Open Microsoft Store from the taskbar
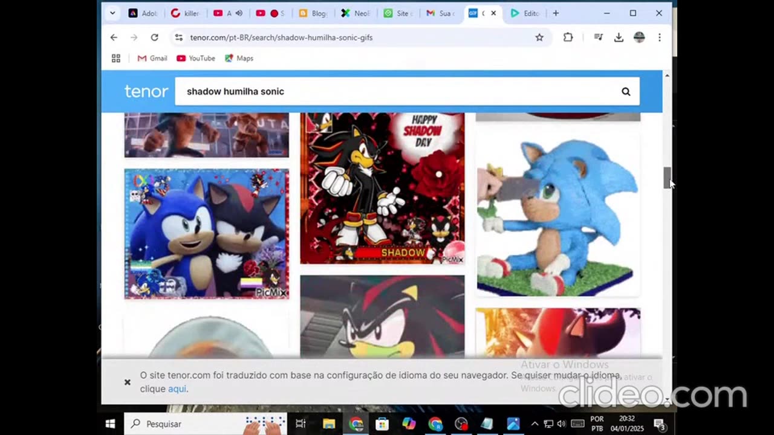The height and width of the screenshot is (435, 774). pyautogui.click(x=382, y=424)
